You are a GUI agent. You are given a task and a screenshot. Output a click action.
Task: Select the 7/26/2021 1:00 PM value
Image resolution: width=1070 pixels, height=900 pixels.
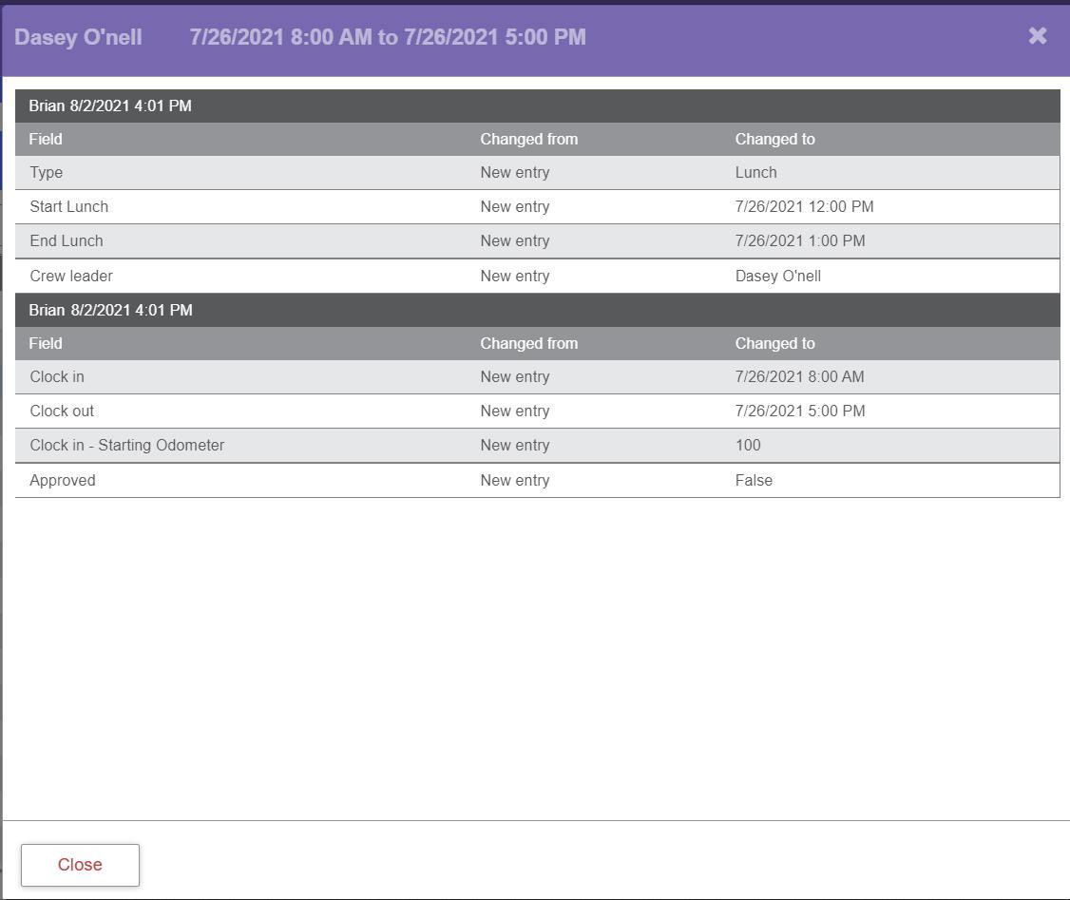(799, 241)
